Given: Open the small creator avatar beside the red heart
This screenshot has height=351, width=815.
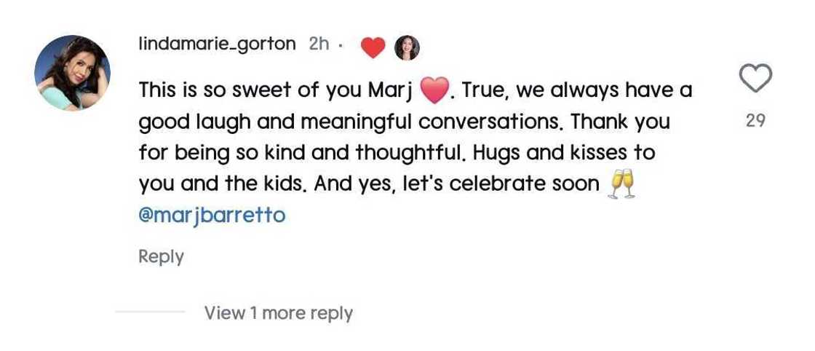Looking at the screenshot, I should point(407,48).
